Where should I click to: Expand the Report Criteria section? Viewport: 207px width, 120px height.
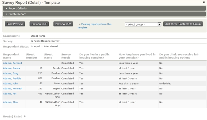[x=104, y=8]
